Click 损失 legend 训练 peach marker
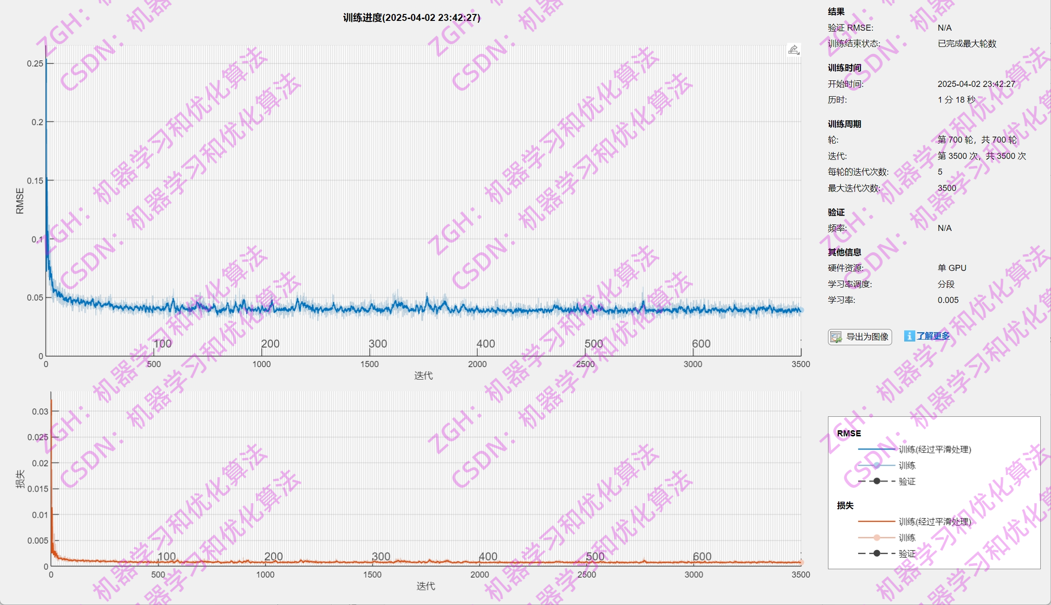Image resolution: width=1051 pixels, height=605 pixels. [x=877, y=538]
